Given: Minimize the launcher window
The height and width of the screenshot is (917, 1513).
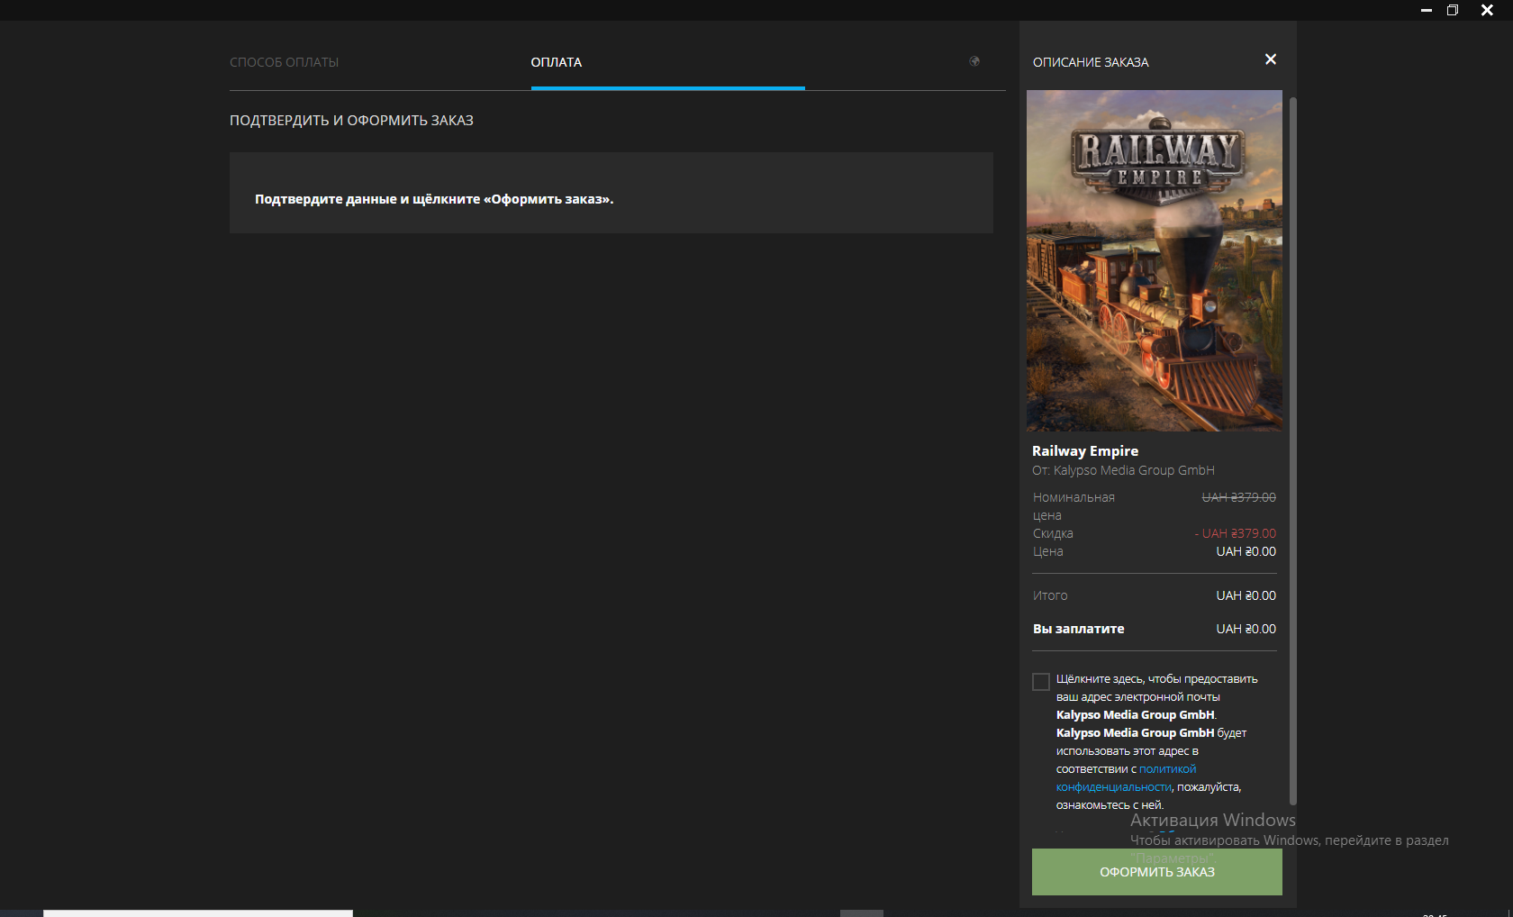Looking at the screenshot, I should (1427, 10).
